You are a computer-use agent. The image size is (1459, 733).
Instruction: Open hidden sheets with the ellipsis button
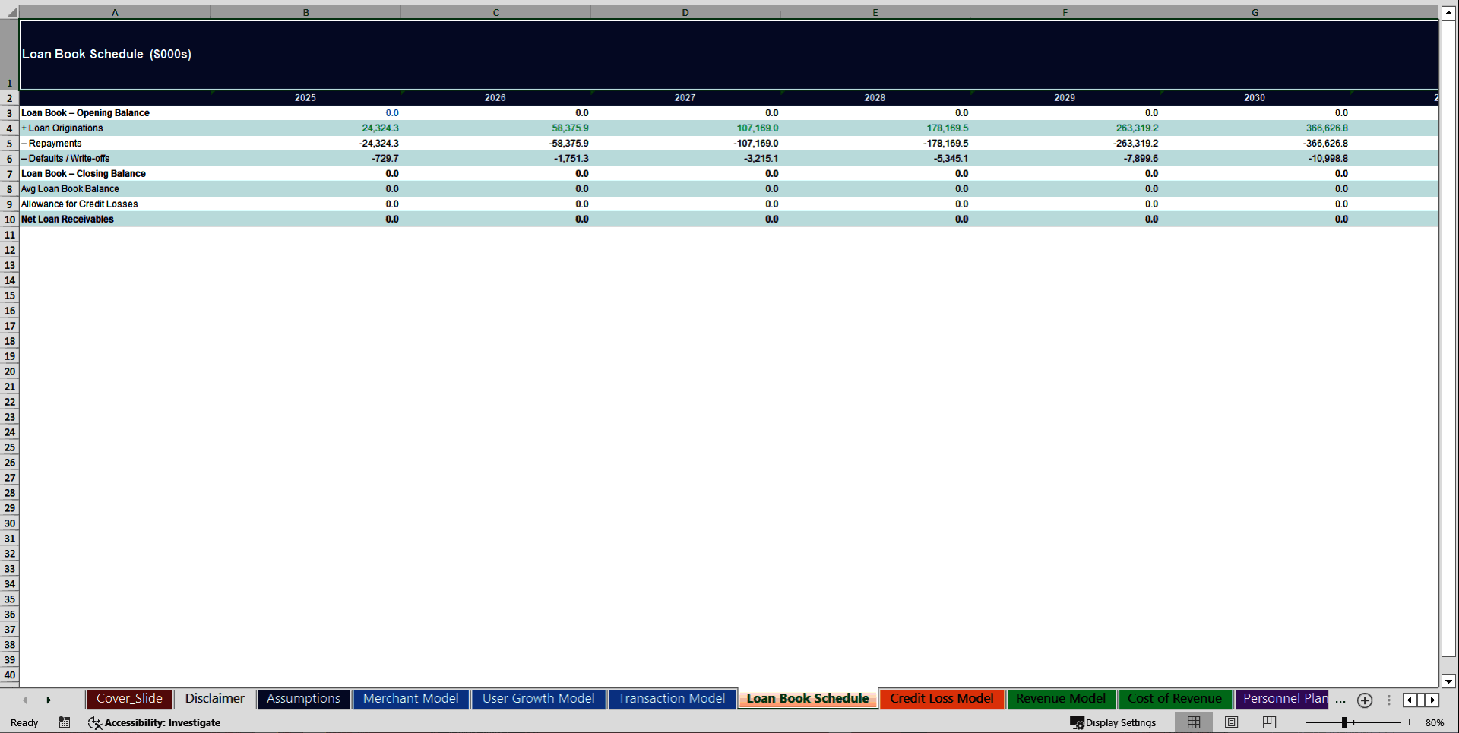point(1340,700)
